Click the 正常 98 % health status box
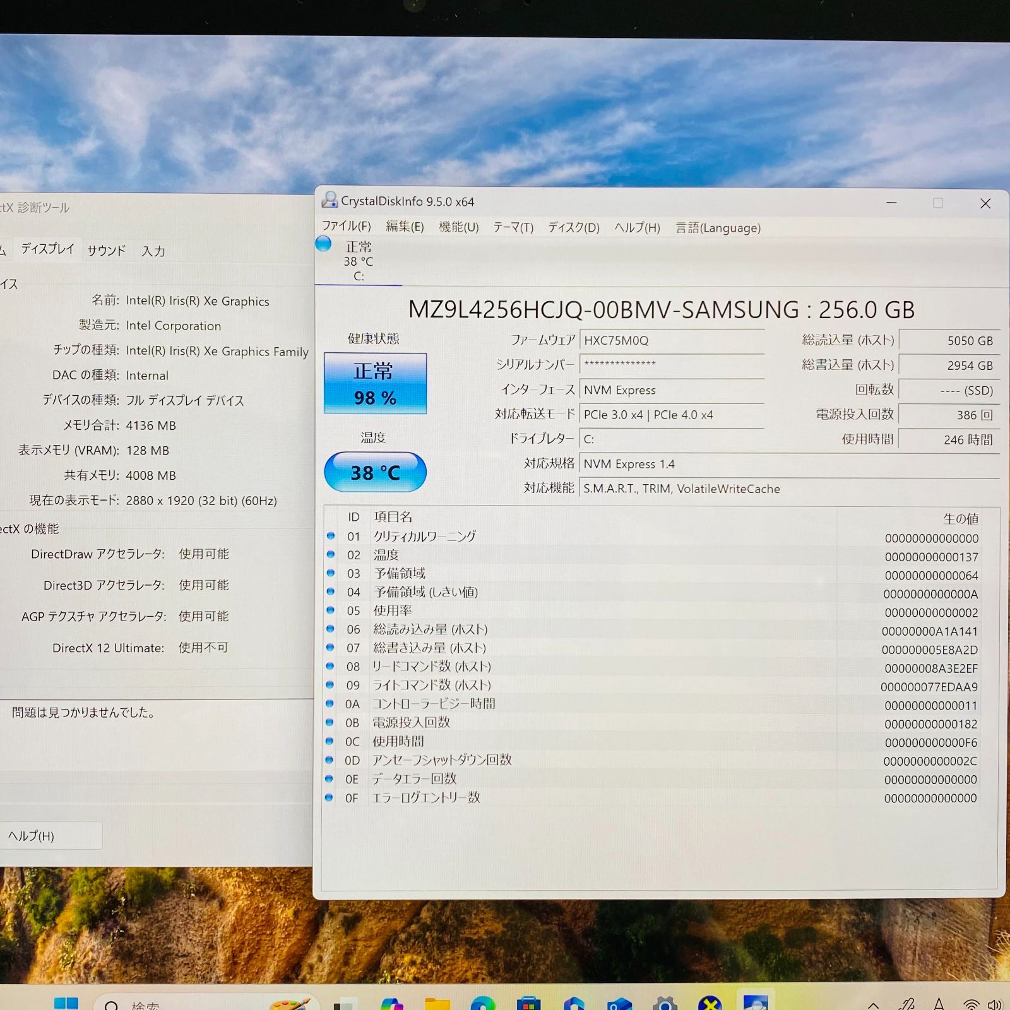Image resolution: width=1010 pixels, height=1010 pixels. [x=375, y=384]
